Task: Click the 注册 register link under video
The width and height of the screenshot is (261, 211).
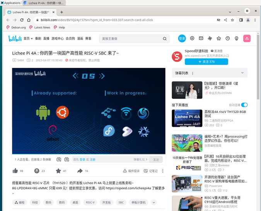Action: coord(92,159)
